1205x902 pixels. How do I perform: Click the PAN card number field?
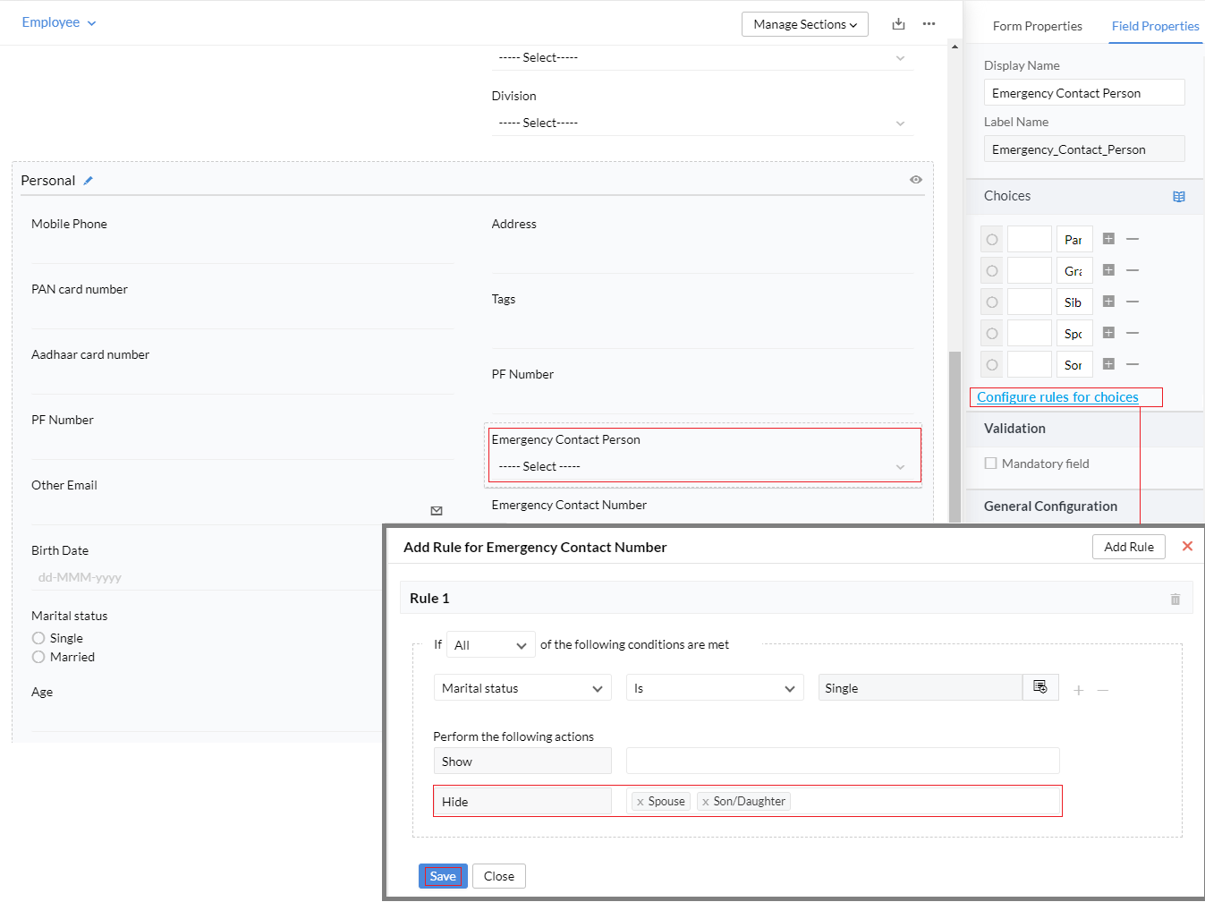(242, 314)
